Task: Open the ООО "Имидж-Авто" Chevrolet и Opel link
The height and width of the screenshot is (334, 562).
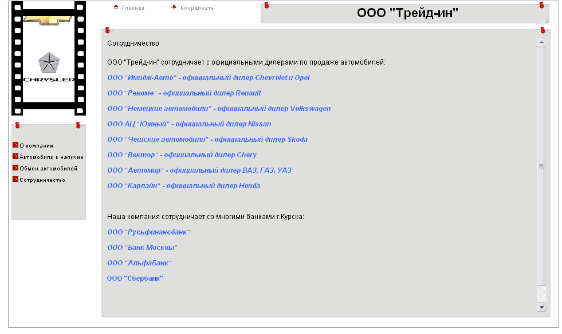Action: click(x=208, y=78)
